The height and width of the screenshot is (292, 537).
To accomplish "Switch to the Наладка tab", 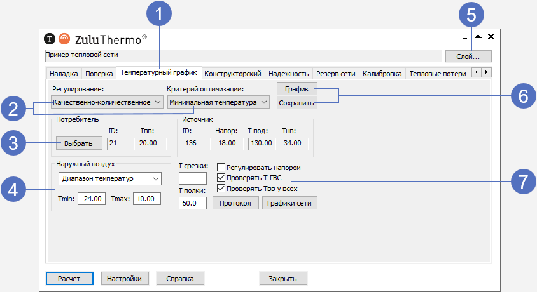I will tap(63, 74).
